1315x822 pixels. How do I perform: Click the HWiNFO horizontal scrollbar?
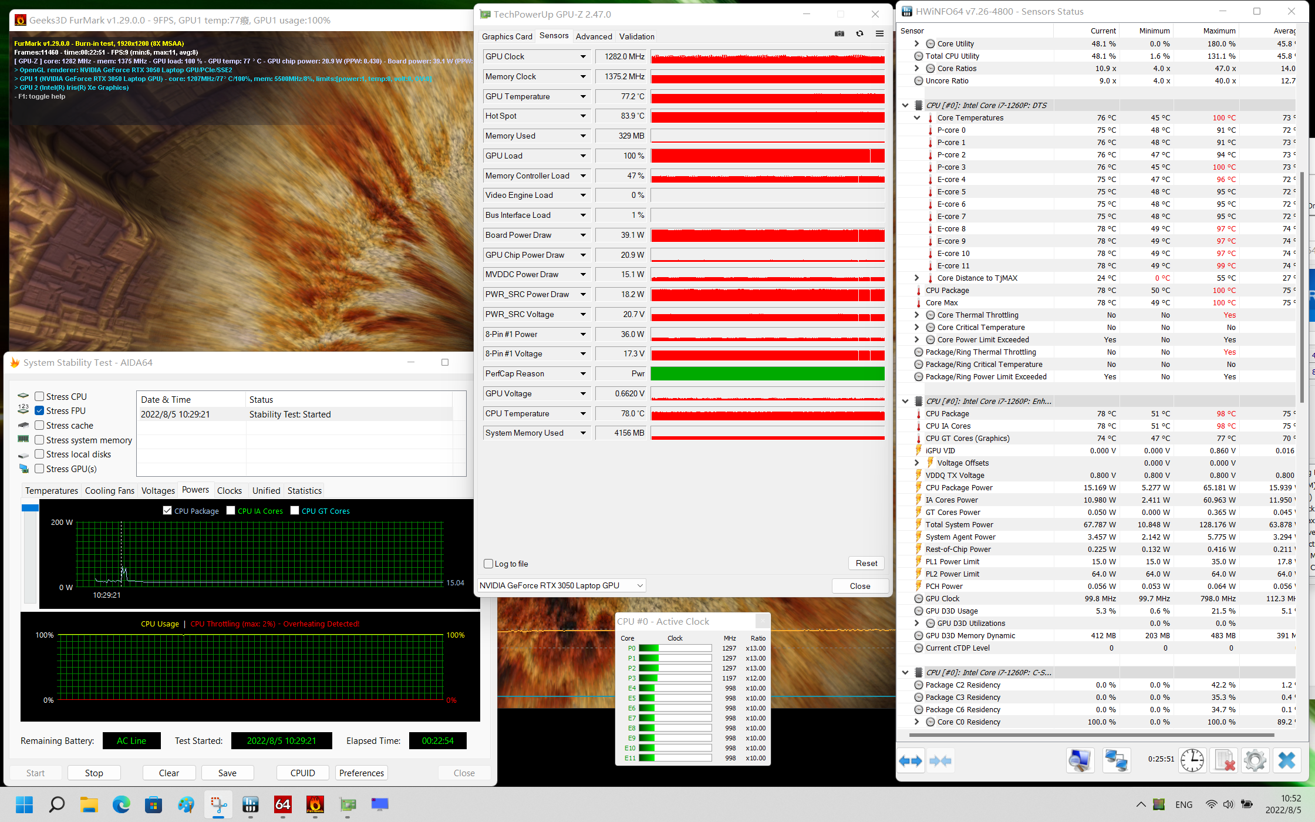1092,735
